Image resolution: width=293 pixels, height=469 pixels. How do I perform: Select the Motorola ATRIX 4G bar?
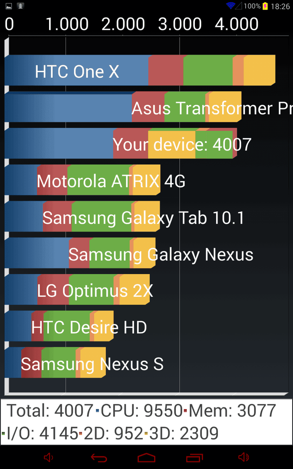pos(82,180)
